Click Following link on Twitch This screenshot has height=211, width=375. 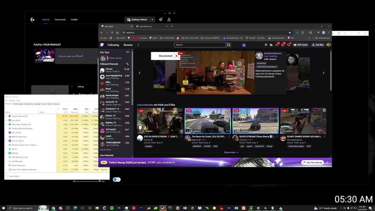pyautogui.click(x=113, y=45)
